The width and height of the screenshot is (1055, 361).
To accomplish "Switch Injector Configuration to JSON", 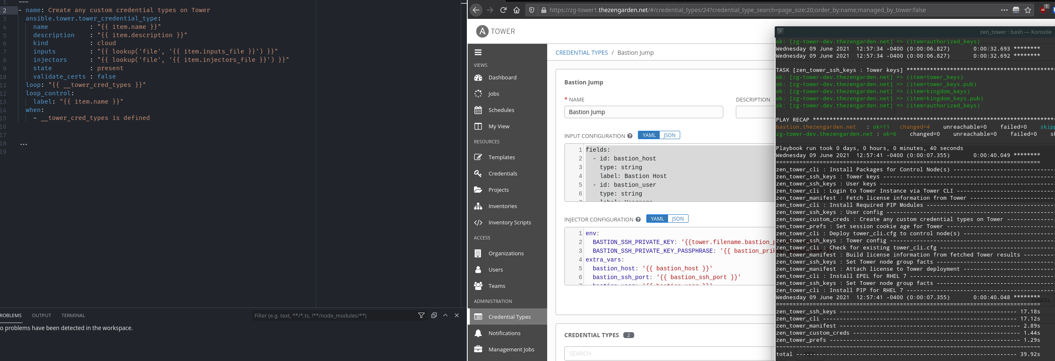I will (x=678, y=219).
